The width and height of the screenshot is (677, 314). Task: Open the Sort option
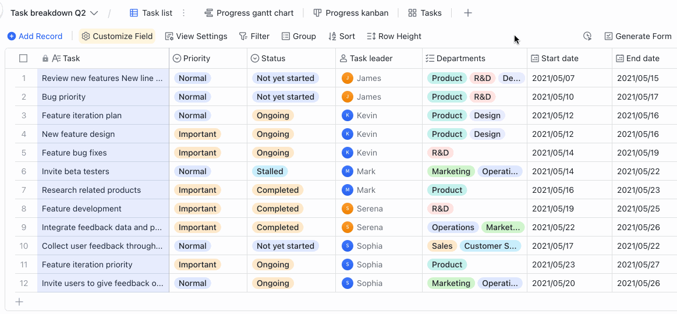coord(342,36)
